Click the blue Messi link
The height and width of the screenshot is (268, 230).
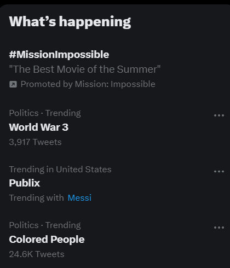(79, 198)
